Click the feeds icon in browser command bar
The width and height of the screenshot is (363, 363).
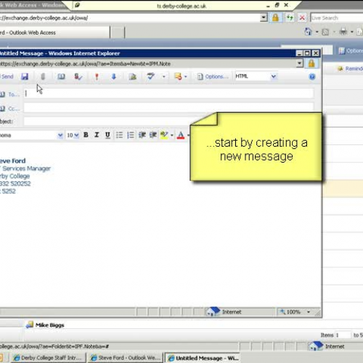pos(325,32)
